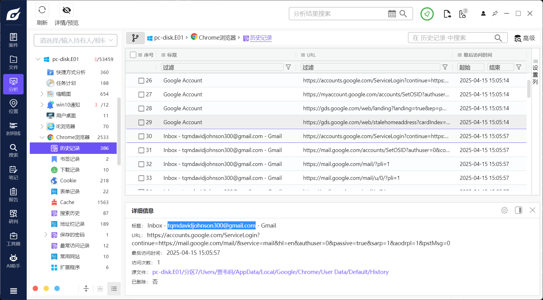Click the collapse tree icon at bottom

coord(86,289)
